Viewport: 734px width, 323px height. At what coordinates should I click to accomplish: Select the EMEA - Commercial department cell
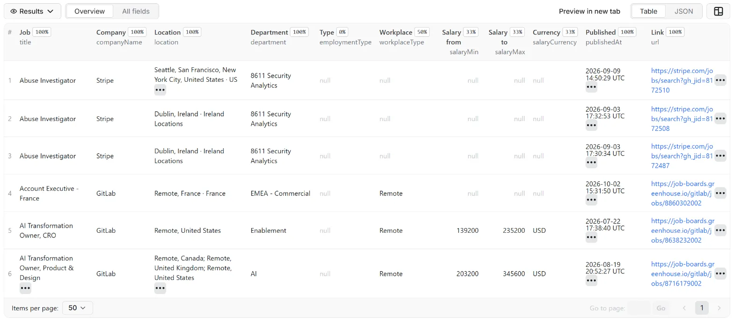pyautogui.click(x=280, y=193)
